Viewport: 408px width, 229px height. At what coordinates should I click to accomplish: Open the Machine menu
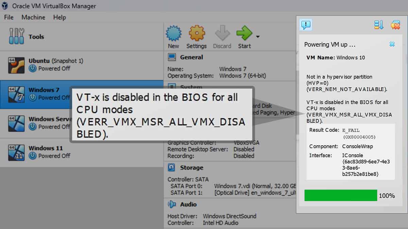click(x=33, y=17)
